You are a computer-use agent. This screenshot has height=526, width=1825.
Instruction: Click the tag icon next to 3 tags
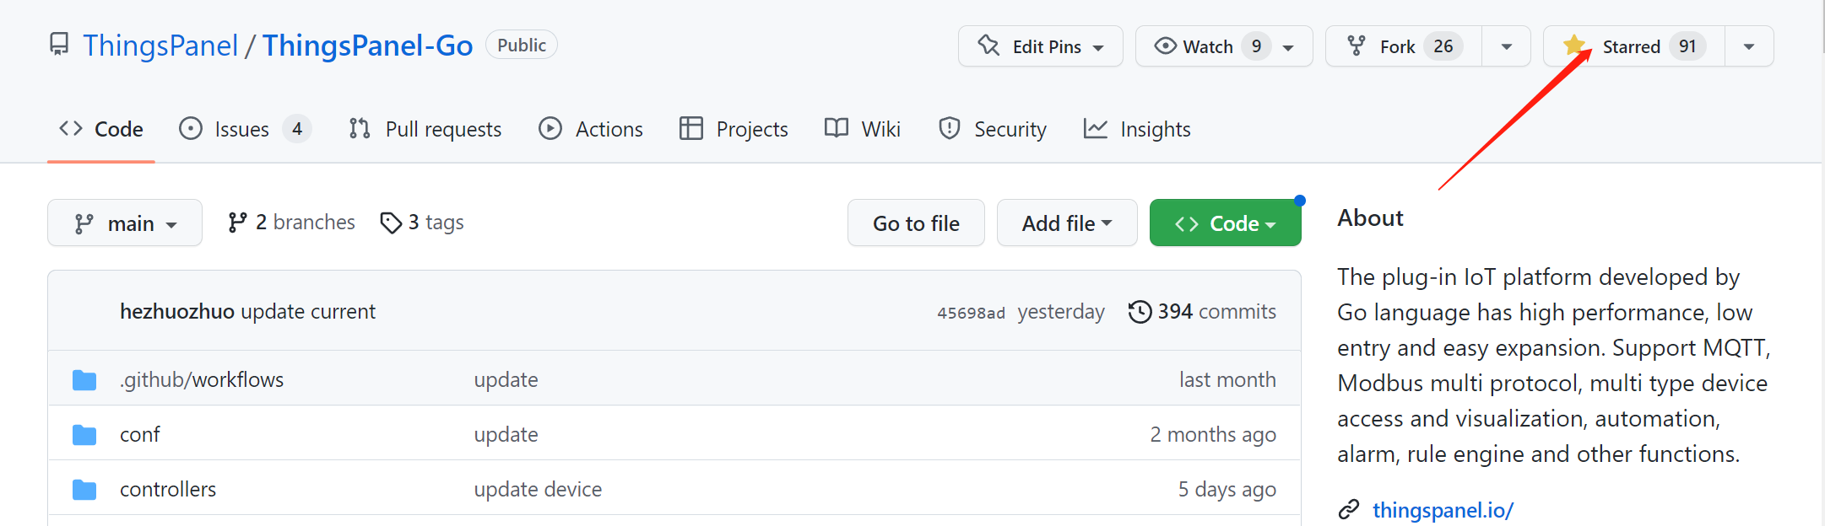391,223
